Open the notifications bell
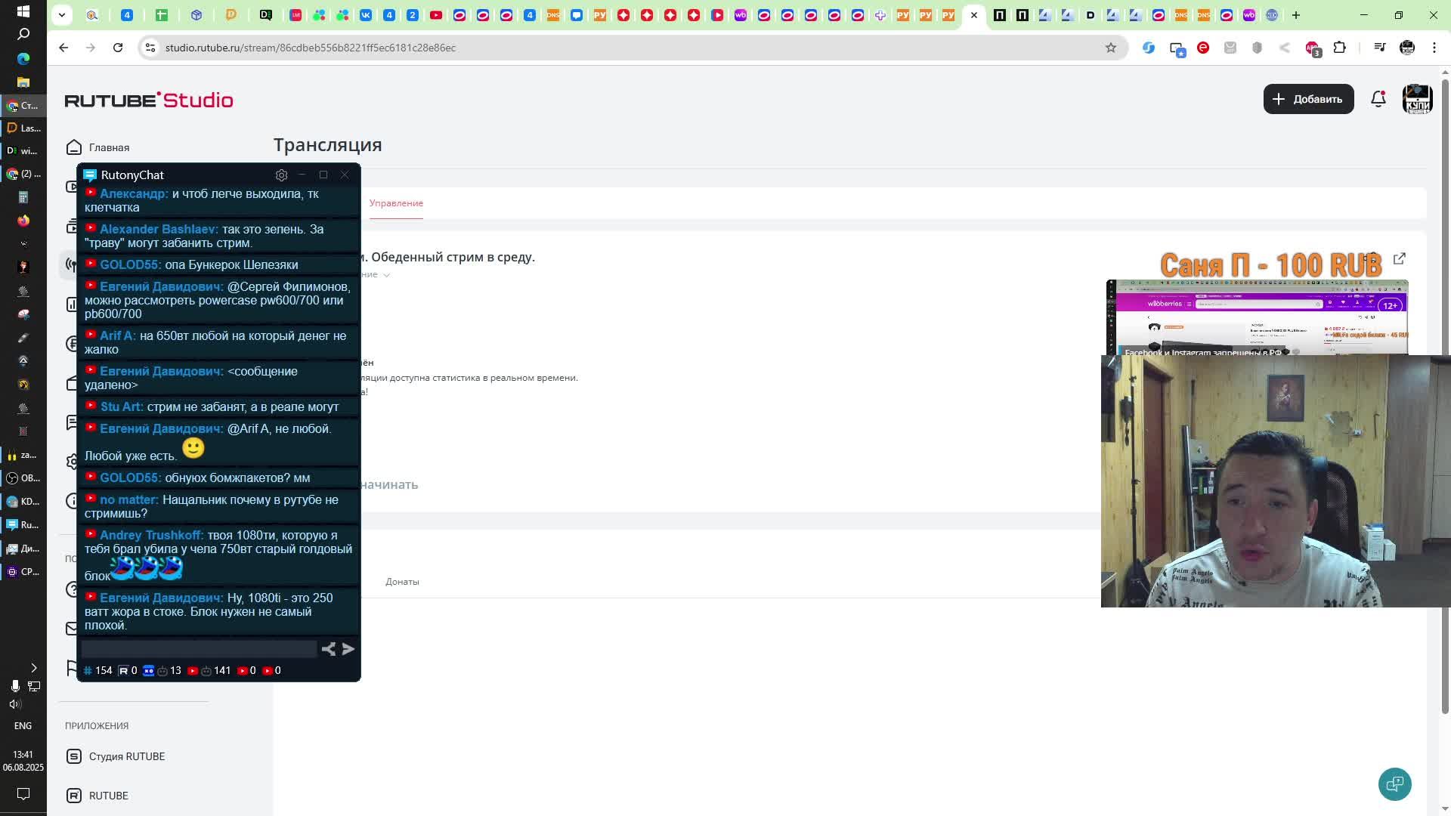Viewport: 1451px width, 816px height. point(1378,99)
